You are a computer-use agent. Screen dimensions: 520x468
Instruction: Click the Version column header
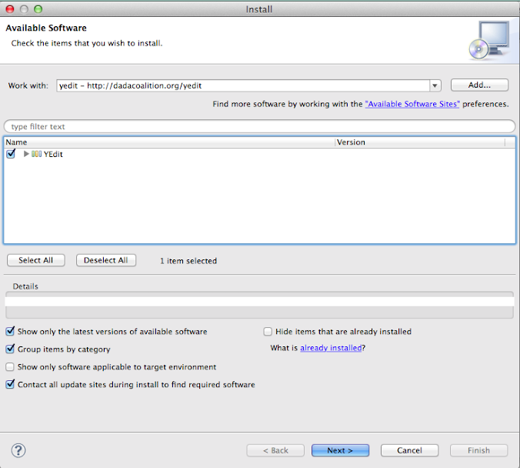(419, 142)
